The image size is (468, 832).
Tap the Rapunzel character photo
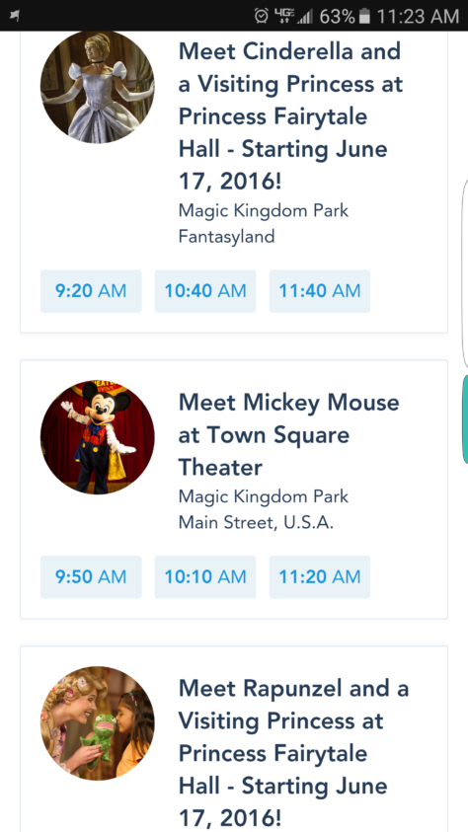click(x=97, y=723)
